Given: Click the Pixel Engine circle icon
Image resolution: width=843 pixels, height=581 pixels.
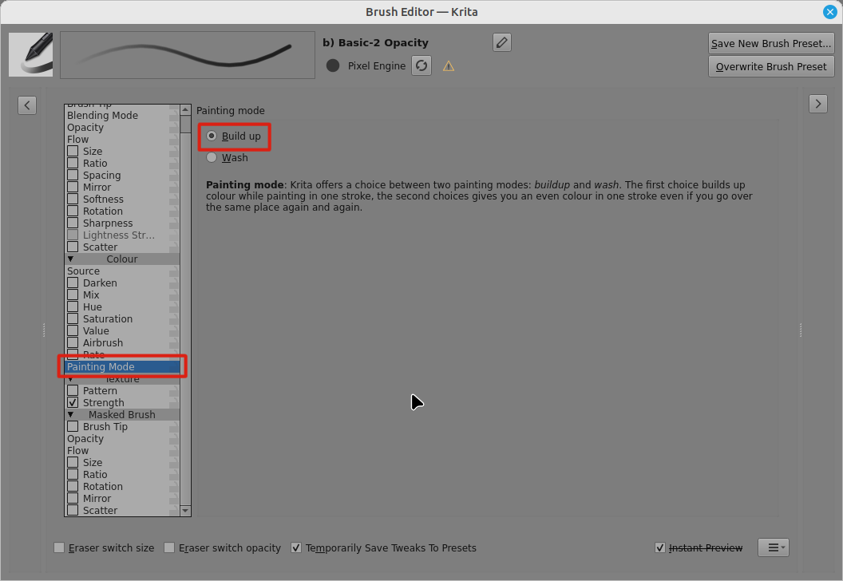Looking at the screenshot, I should click(332, 65).
